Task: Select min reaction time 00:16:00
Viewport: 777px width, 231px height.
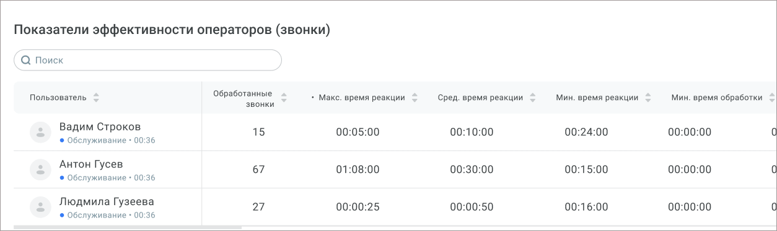Action: (x=586, y=207)
